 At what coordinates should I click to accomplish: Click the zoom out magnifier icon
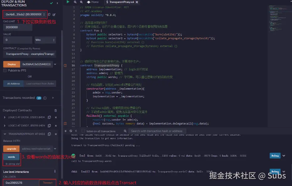tap(75, 2)
